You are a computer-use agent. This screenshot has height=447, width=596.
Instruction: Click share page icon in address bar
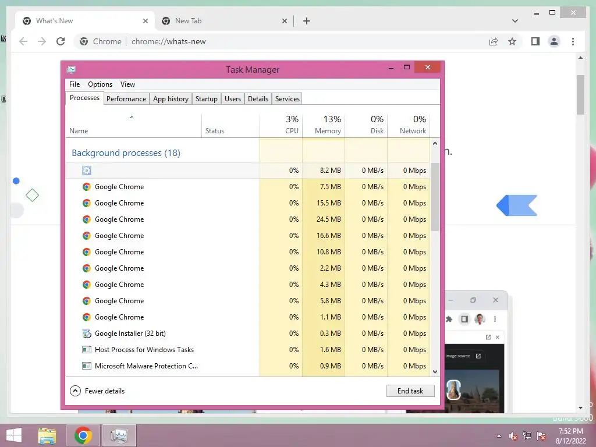pyautogui.click(x=494, y=41)
